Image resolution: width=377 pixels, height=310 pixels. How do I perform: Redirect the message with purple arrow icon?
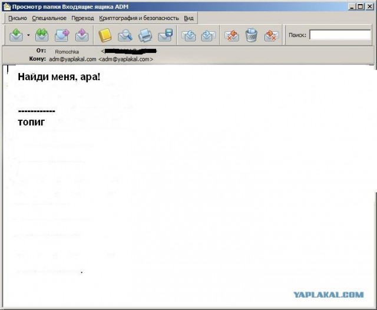[82, 35]
